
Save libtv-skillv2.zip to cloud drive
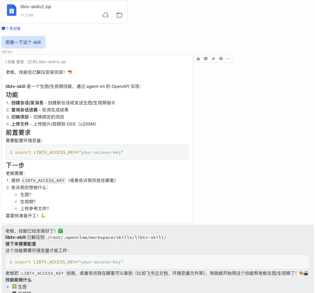tap(106, 15)
